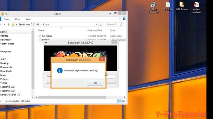This screenshot has width=213, height=119.
Task: Close the Bandicam success message dialog
Action: (x=102, y=59)
